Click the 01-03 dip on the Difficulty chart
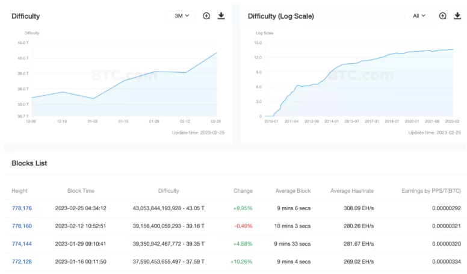 pos(93,98)
